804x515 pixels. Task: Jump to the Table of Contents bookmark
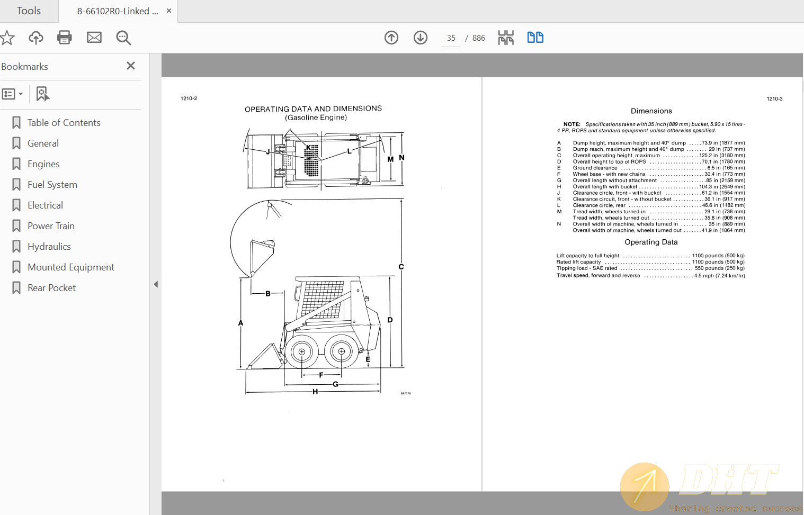tap(64, 122)
